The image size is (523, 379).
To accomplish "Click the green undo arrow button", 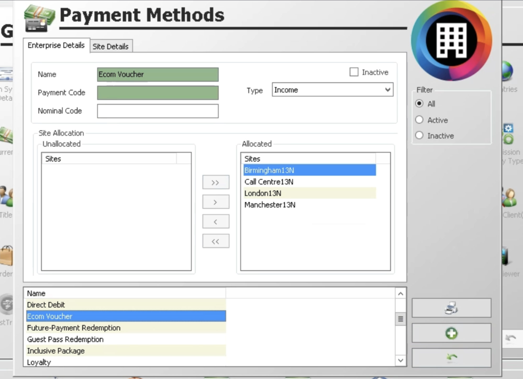I will 451,357.
